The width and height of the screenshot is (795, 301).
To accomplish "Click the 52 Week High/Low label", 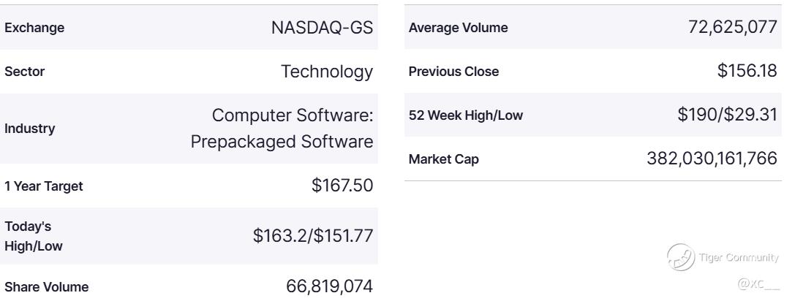I will pyautogui.click(x=466, y=115).
